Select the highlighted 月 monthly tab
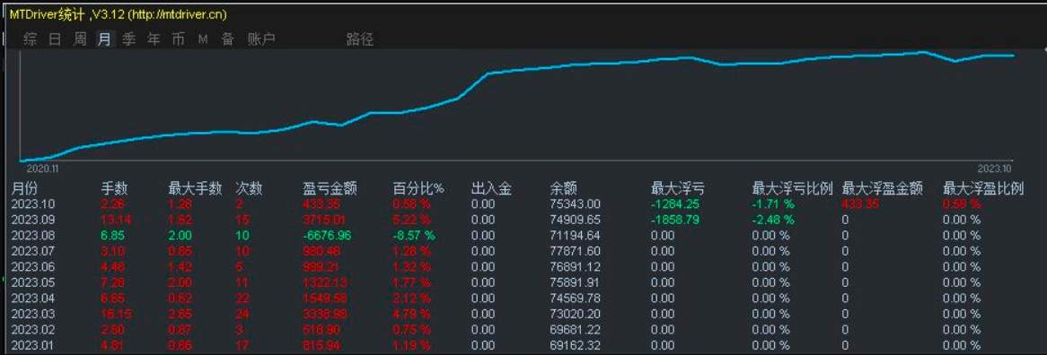 tap(104, 39)
